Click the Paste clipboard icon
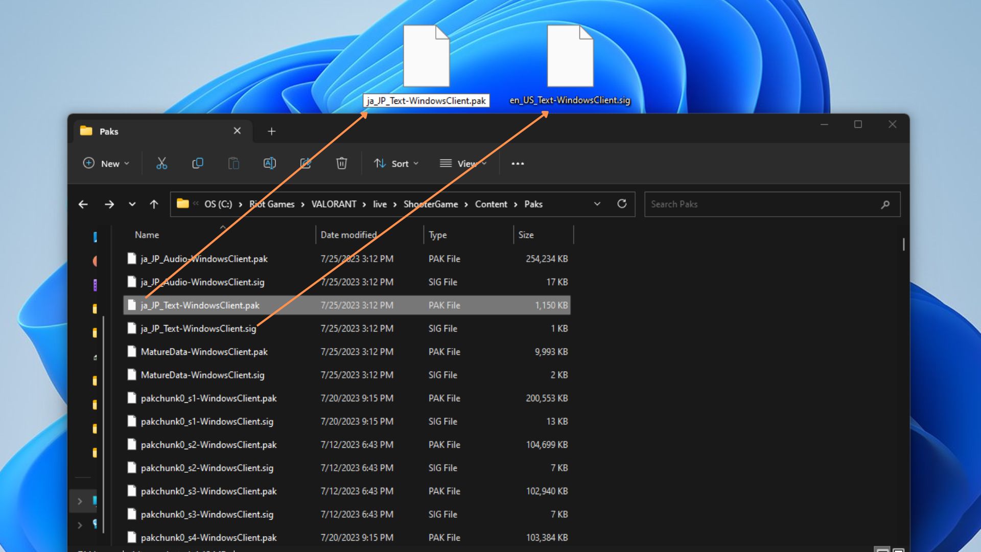This screenshot has width=981, height=552. [233, 164]
